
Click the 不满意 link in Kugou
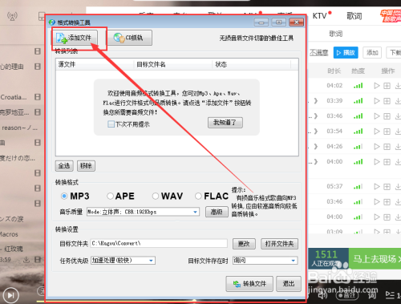[x=318, y=53]
